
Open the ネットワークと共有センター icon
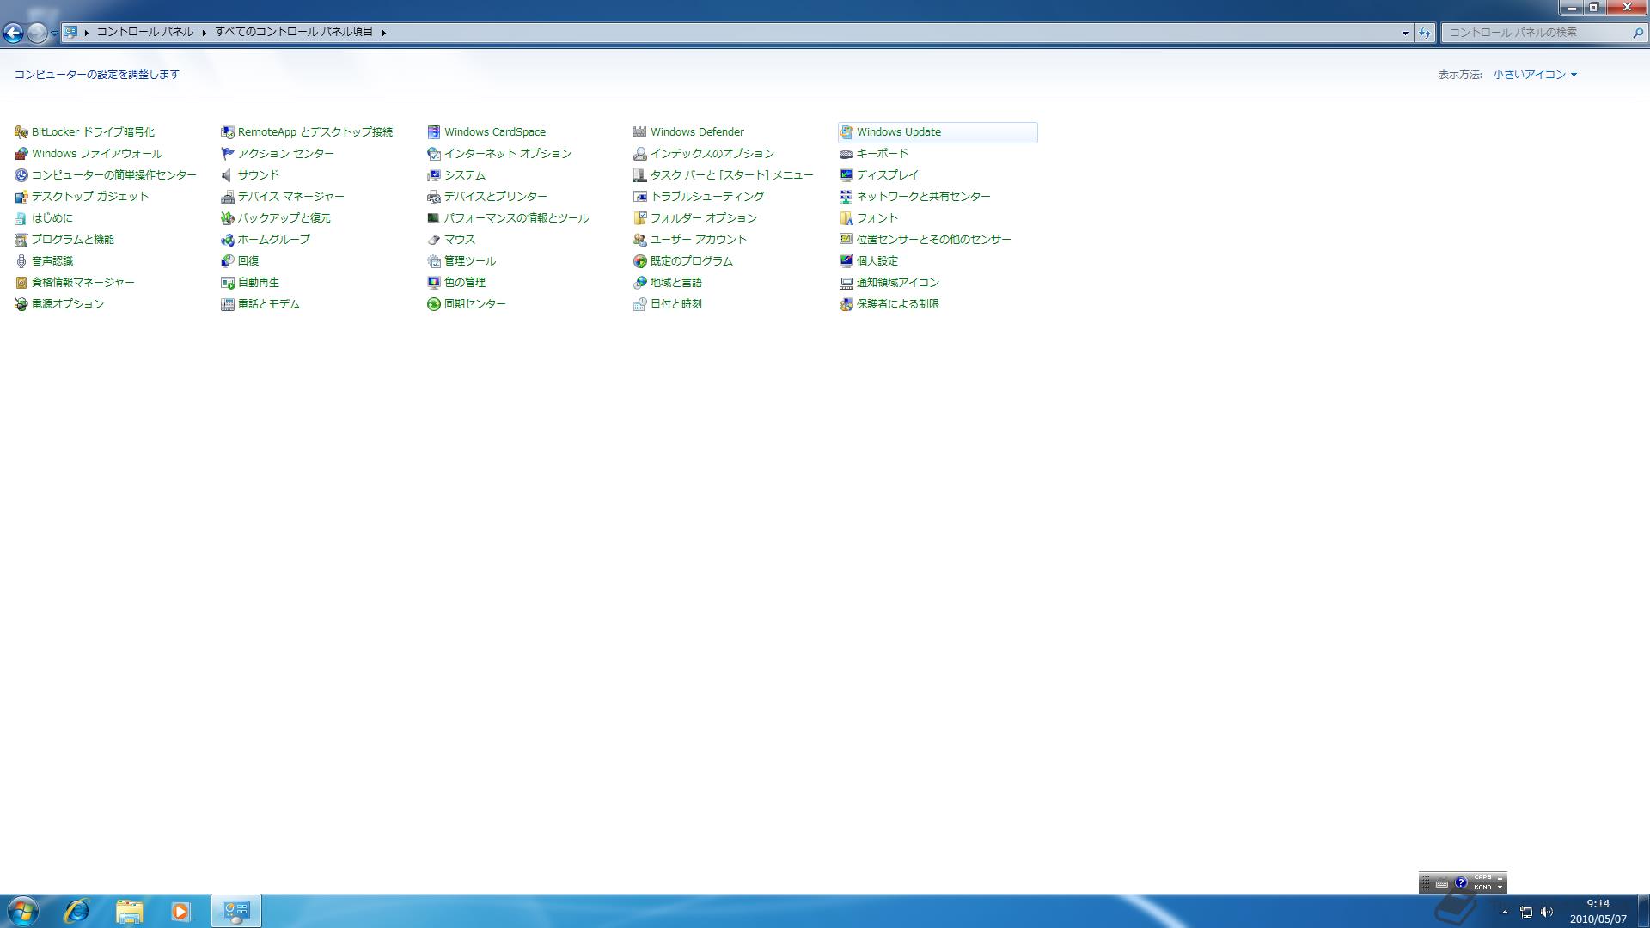[x=846, y=197]
